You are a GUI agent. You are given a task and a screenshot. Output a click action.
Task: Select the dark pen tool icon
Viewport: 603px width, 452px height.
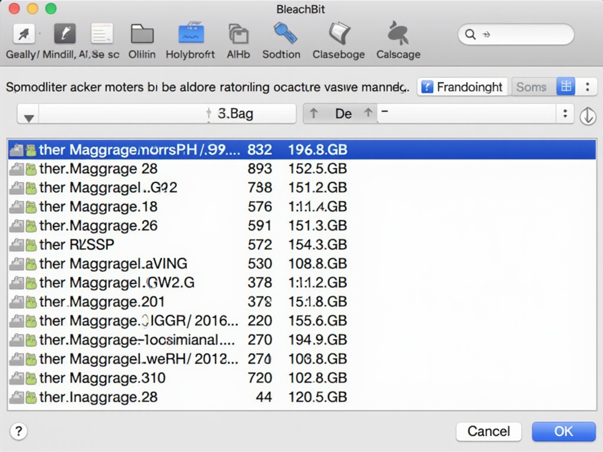(x=65, y=34)
